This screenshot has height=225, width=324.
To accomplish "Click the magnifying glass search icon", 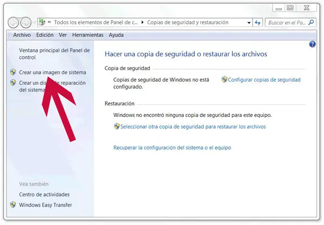I will click(311, 22).
